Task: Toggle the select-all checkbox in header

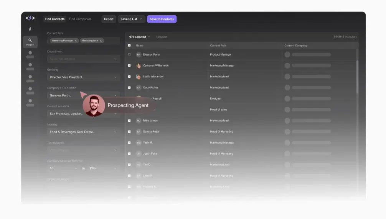Action: [129, 46]
